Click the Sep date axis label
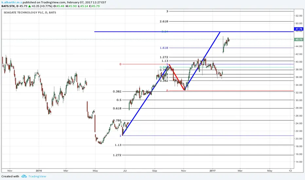This screenshot has height=180, width=305. point(154,171)
